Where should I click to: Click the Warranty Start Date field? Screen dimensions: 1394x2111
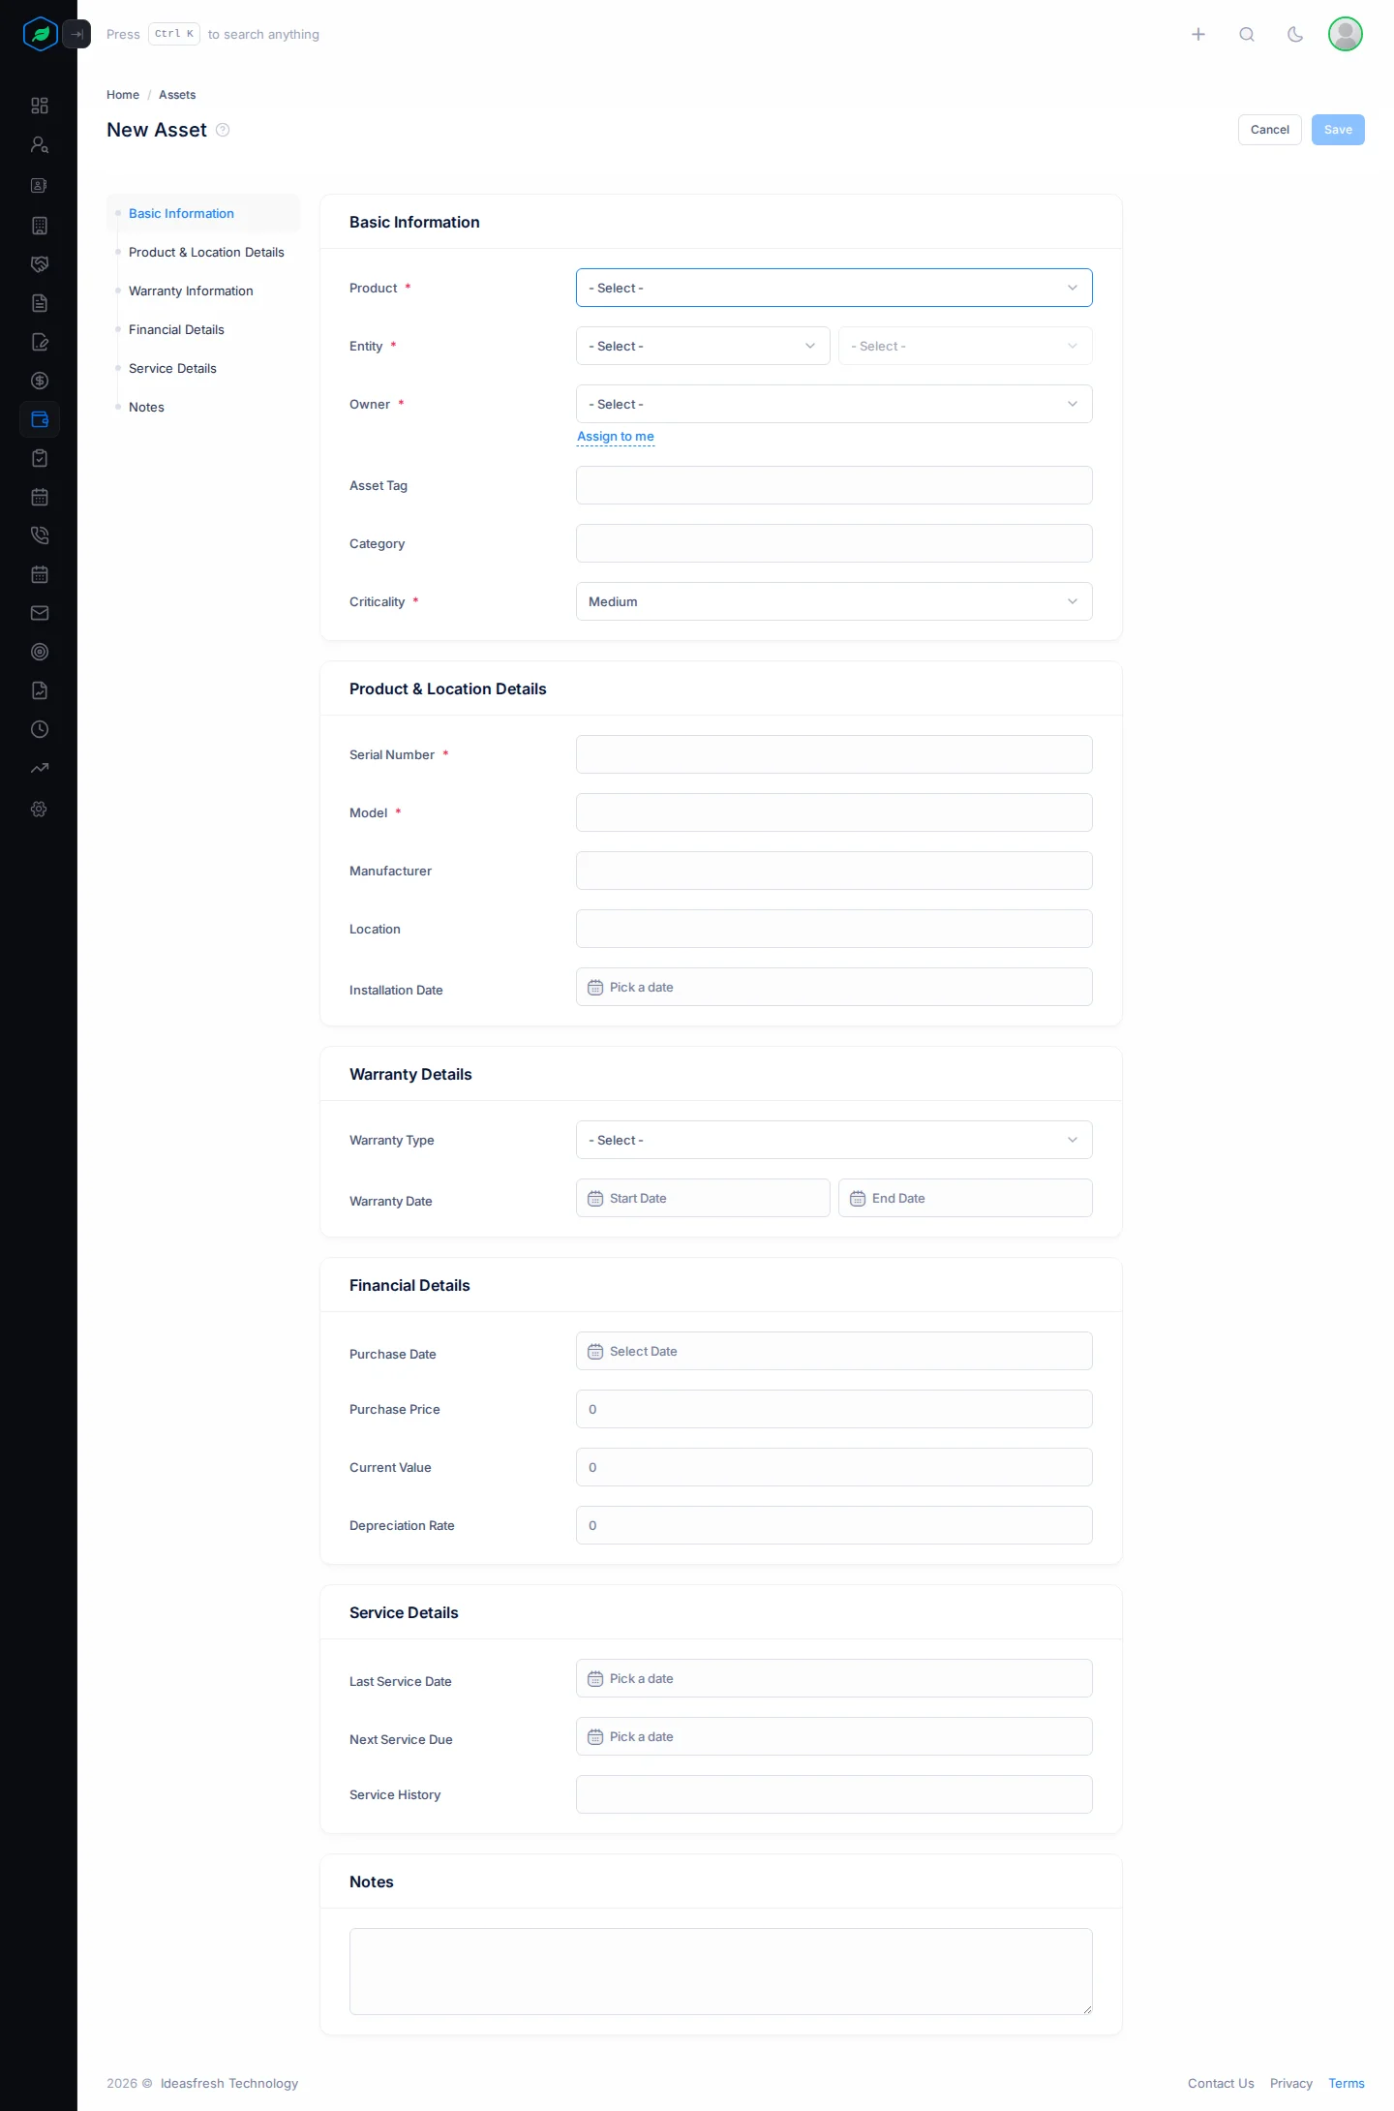703,1198
